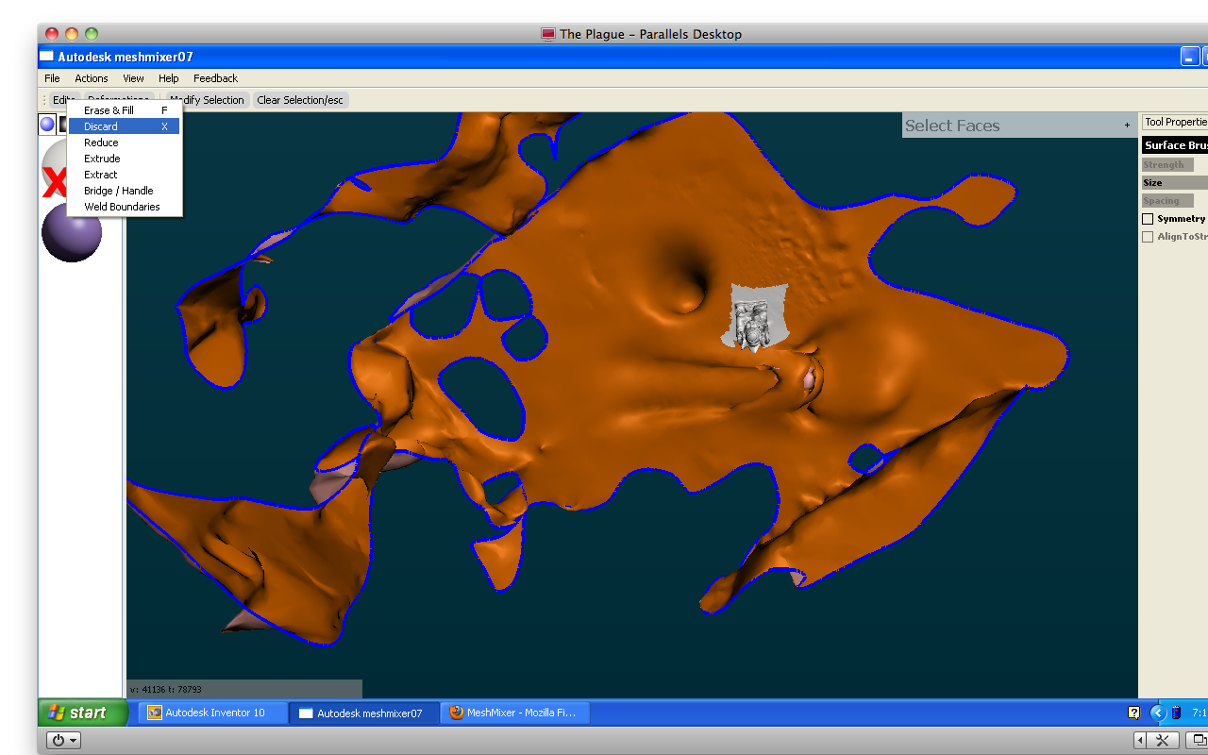Image resolution: width=1208 pixels, height=755 pixels.
Task: Expand hidden tray icons with blue arrow
Action: coord(1159,713)
